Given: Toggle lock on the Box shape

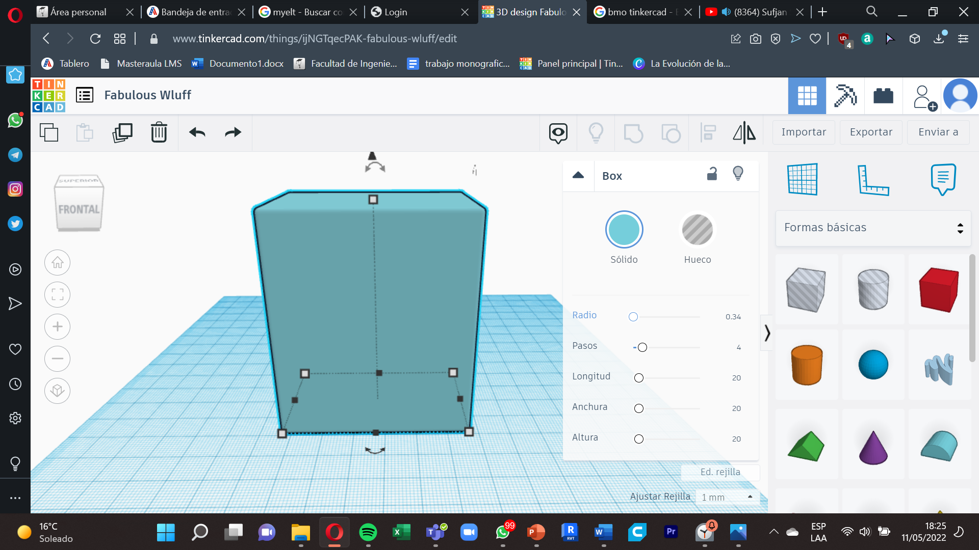Looking at the screenshot, I should pyautogui.click(x=712, y=174).
